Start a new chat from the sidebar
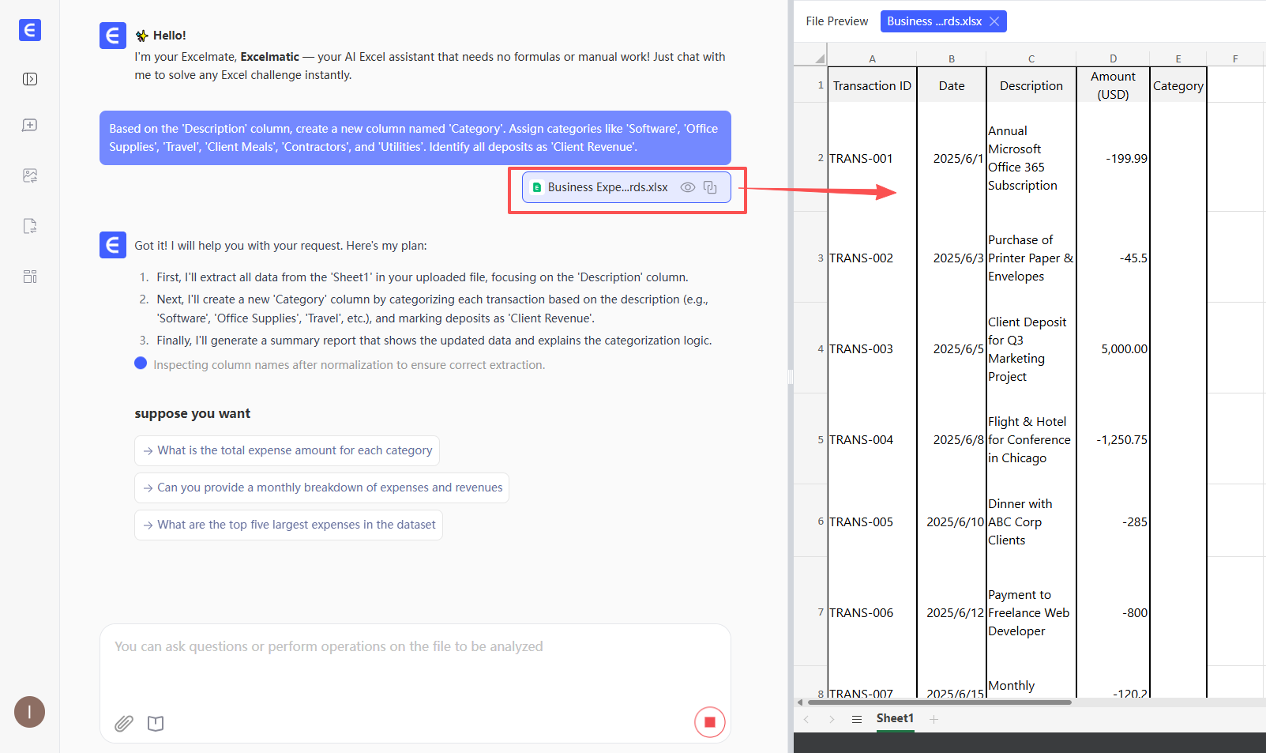The width and height of the screenshot is (1266, 753). [30, 126]
